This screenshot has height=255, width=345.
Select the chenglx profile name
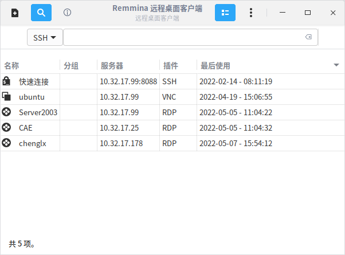point(33,143)
